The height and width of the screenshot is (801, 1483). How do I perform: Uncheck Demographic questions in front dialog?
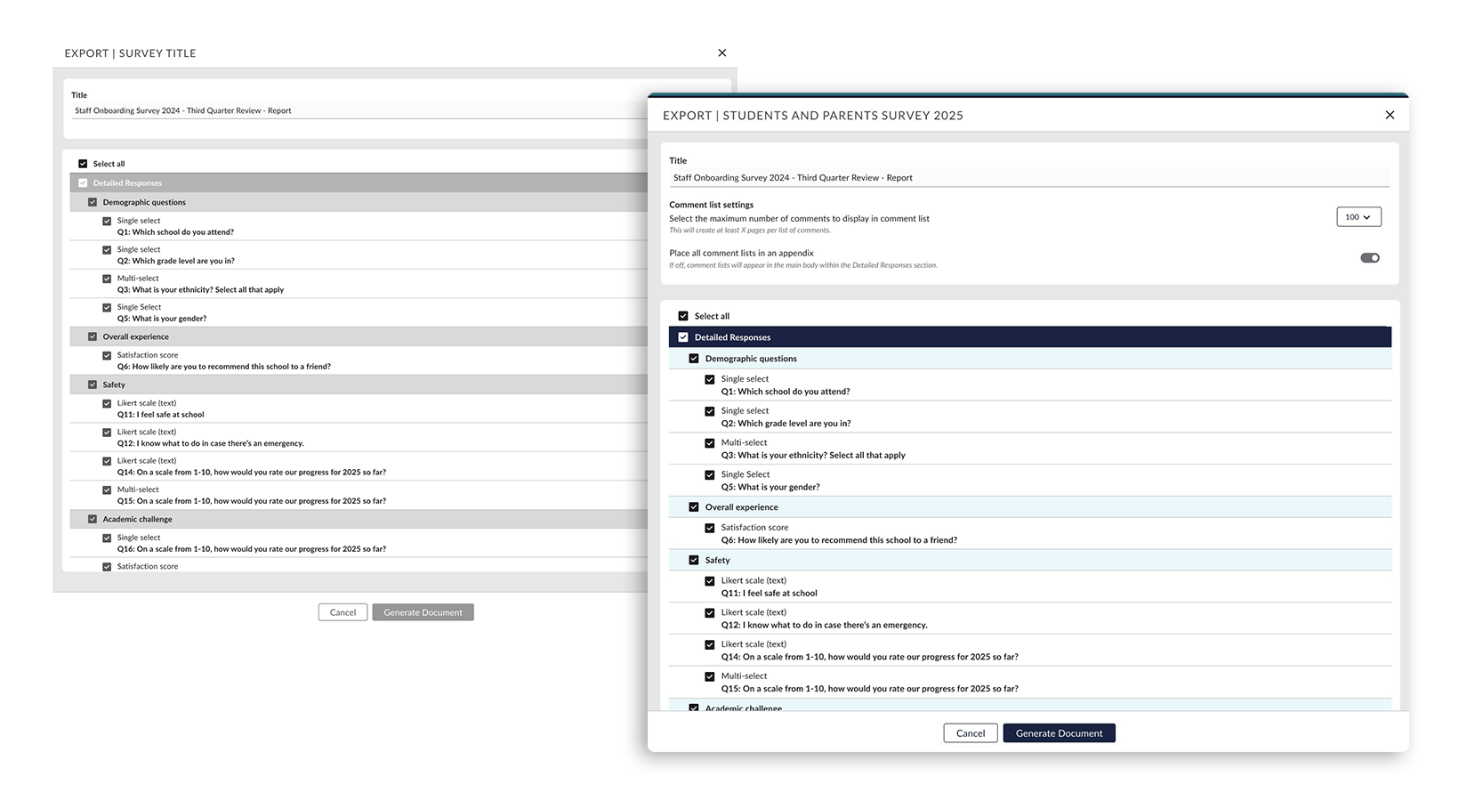[694, 359]
